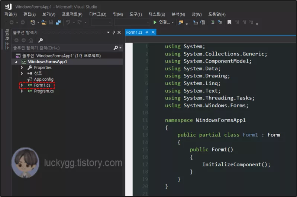The height and width of the screenshot is (197, 297).
Task: Click the Find in Files toolbar icon
Action: tap(181, 23)
